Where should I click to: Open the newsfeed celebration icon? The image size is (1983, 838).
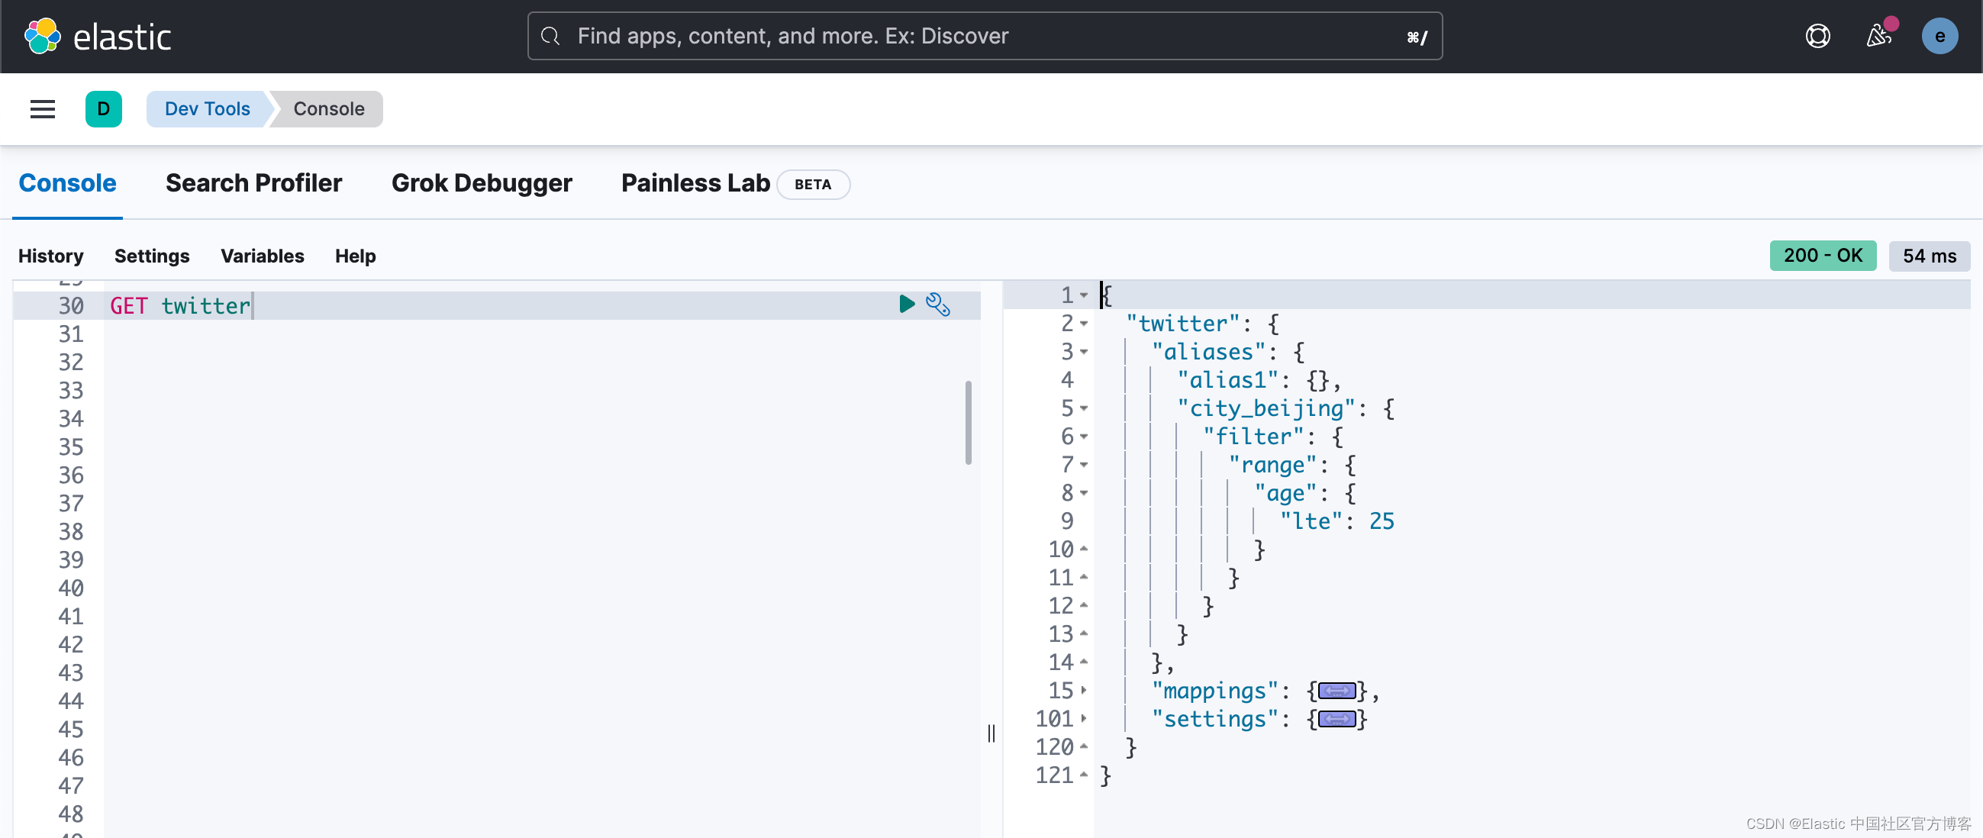1878,36
